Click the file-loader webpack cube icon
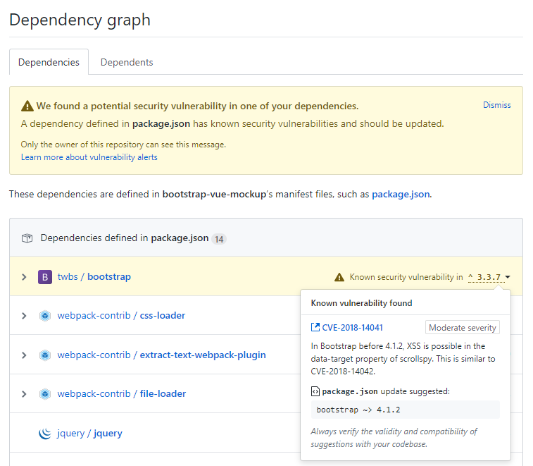The height and width of the screenshot is (466, 533). coord(45,394)
